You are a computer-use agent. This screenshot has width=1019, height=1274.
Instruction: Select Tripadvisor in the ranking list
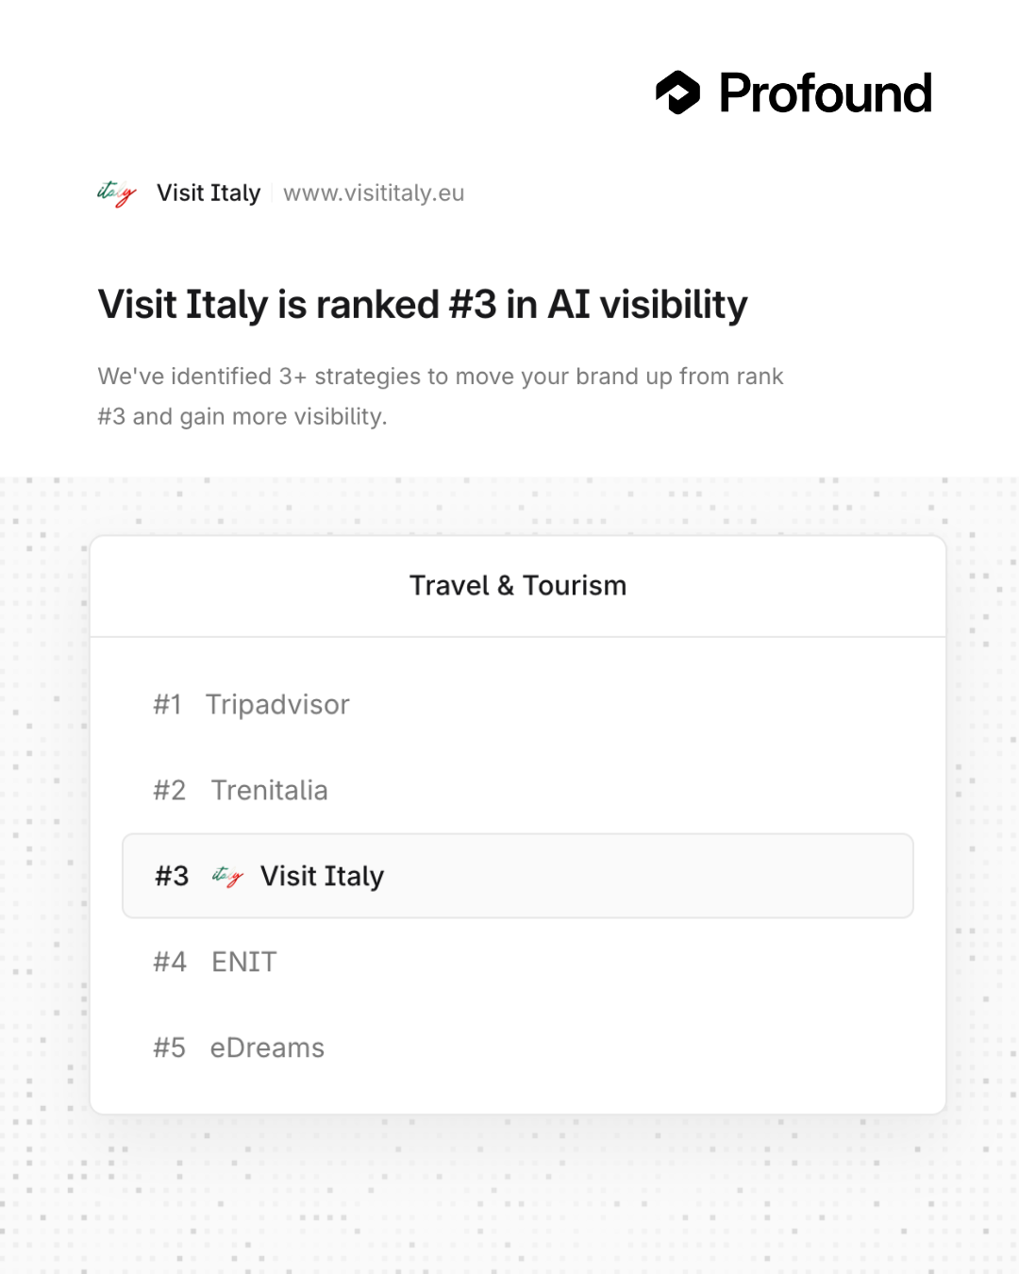click(277, 705)
